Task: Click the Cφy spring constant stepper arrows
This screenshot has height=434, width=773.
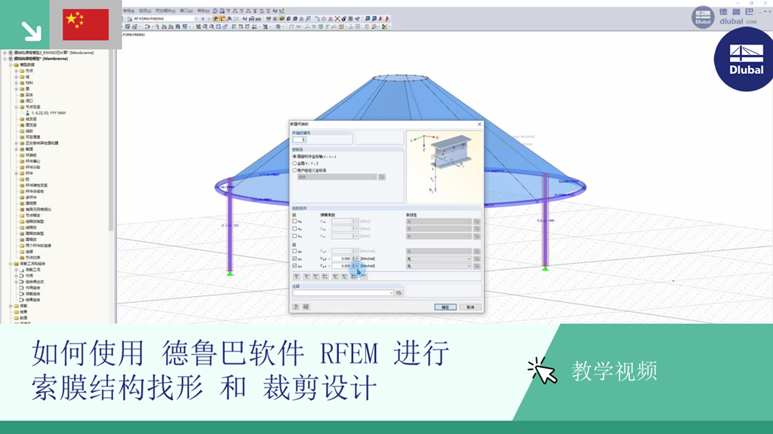Action: pos(353,258)
